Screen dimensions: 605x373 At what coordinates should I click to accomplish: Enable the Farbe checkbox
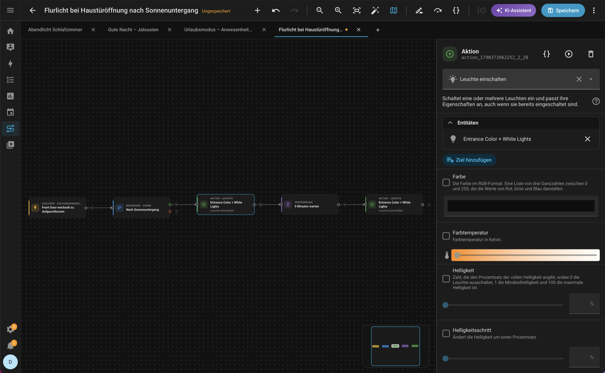(446, 182)
